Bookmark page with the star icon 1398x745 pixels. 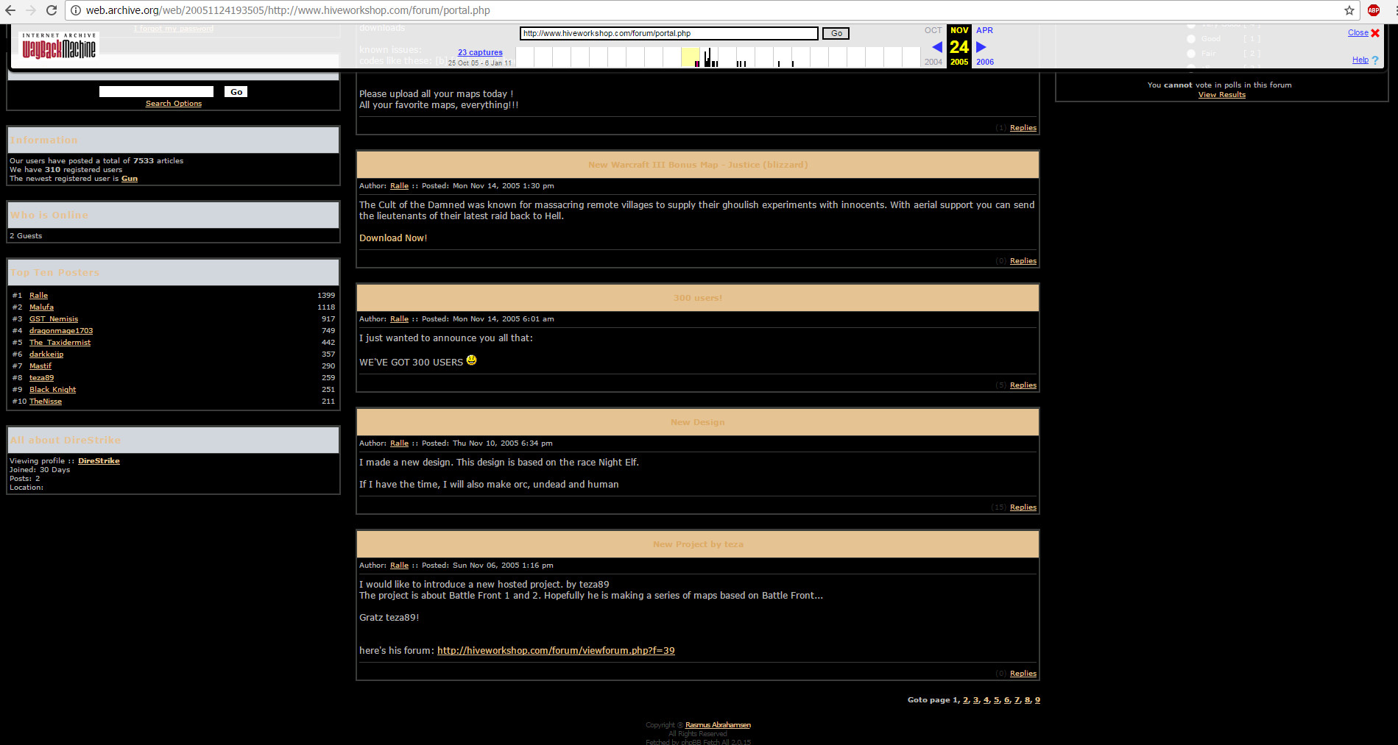click(1349, 10)
